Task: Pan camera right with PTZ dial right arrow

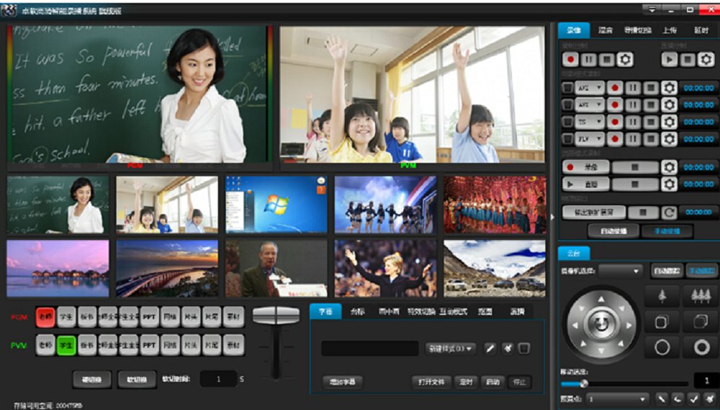Action: coord(630,326)
